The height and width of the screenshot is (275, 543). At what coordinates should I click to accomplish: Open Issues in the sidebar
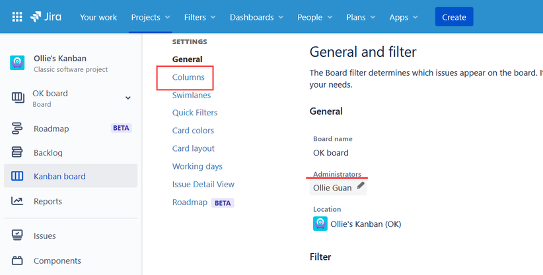click(x=45, y=236)
